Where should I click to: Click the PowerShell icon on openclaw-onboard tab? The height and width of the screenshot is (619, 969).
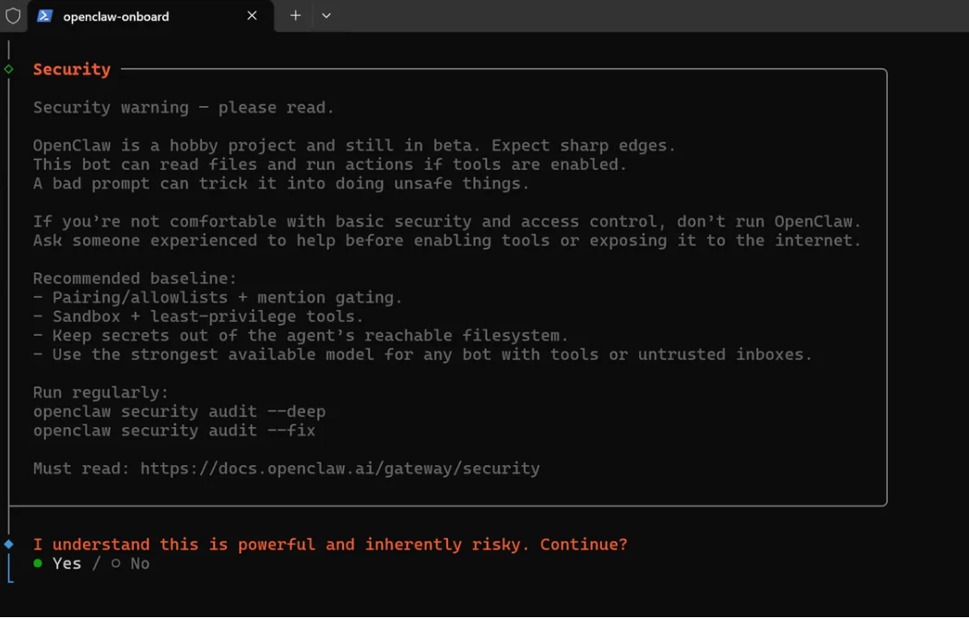click(44, 16)
